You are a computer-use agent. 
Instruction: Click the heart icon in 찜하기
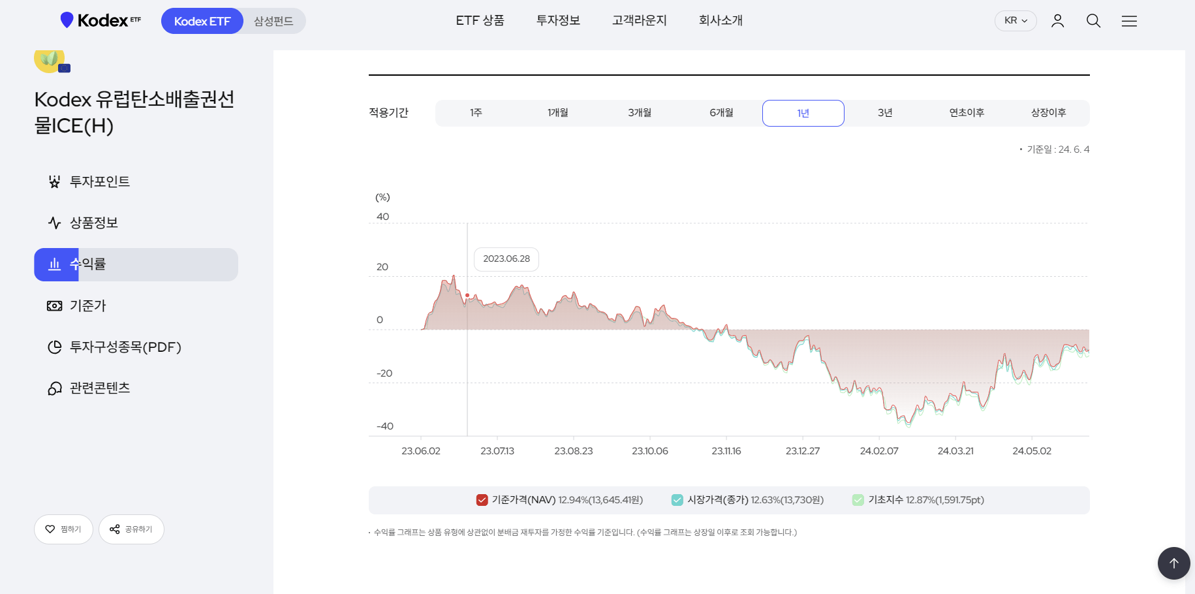(50, 529)
